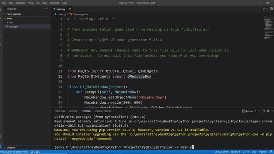Click 'setupUi' method name on line 15
The image size is (274, 154).
(x=92, y=92)
